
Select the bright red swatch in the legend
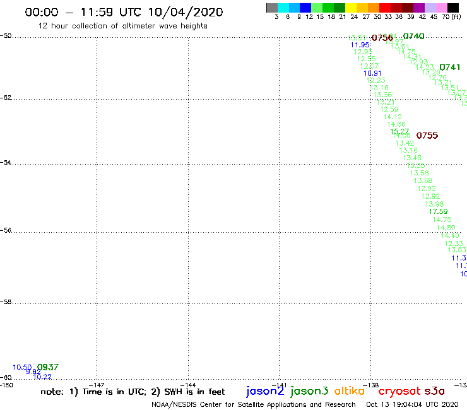tap(385, 8)
